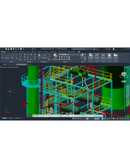Screen dimensions: 130x168
Task: Open the Clipboard panel button
Action: pyautogui.click(x=109, y=58)
